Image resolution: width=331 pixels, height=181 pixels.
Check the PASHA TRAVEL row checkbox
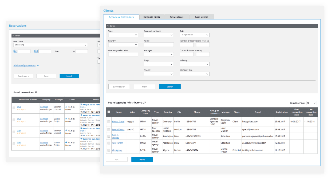109,136
